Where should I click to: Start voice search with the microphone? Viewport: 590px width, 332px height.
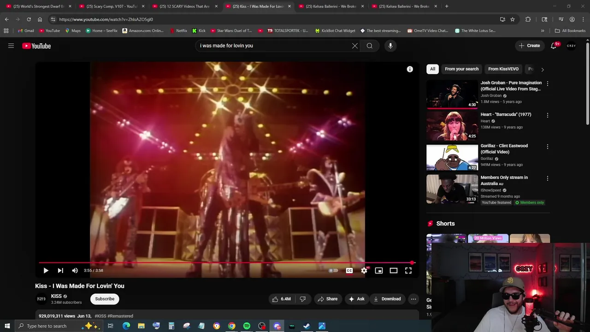click(x=390, y=46)
